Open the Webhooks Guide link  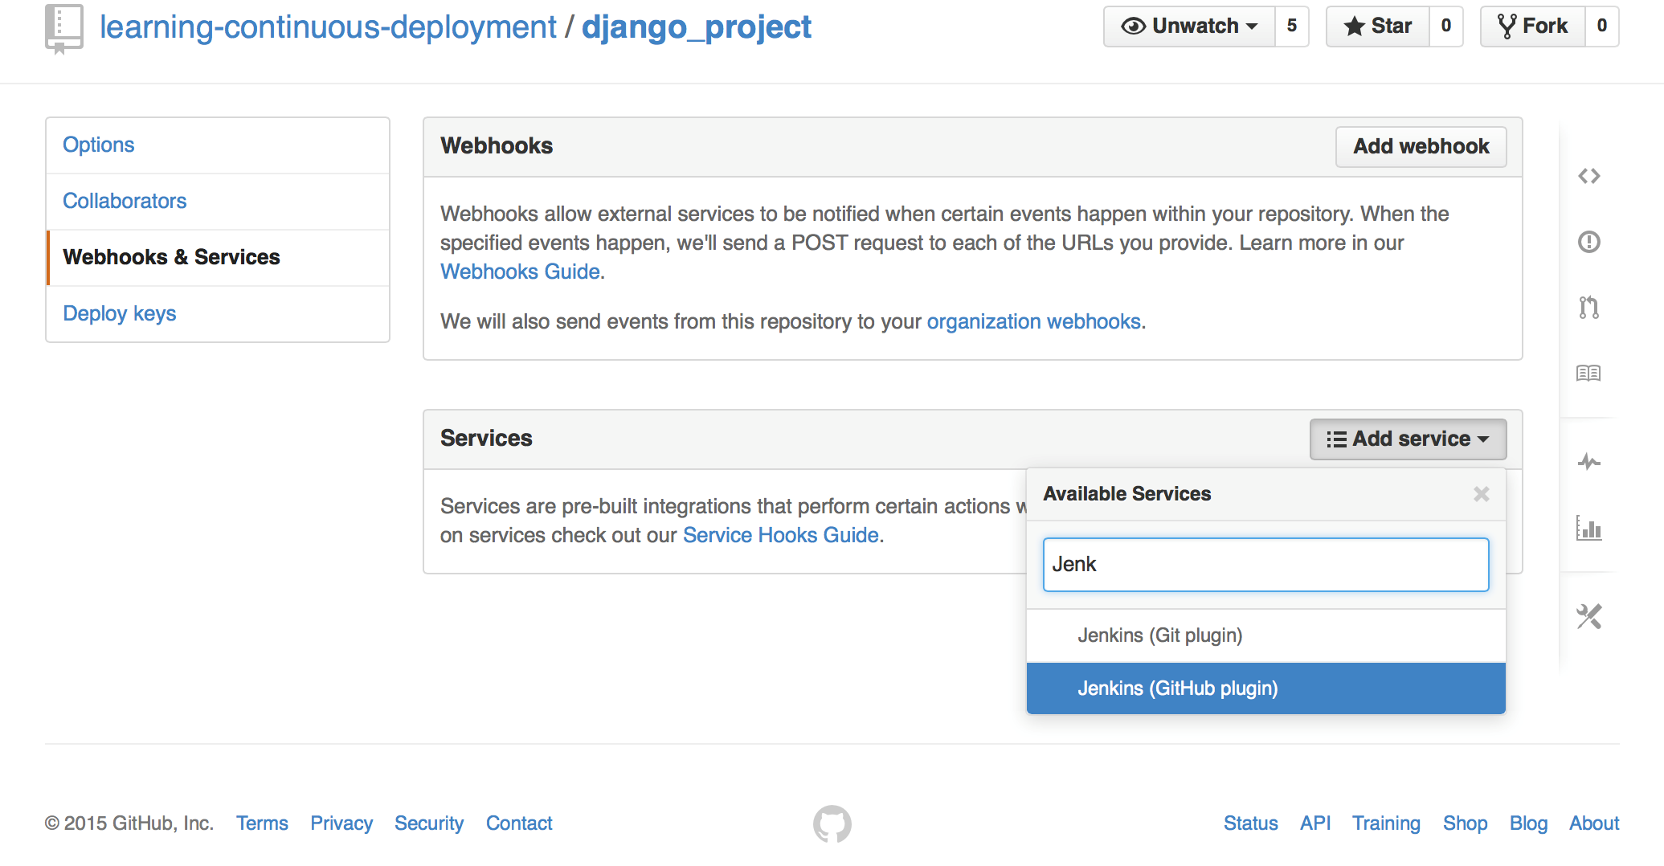pos(520,272)
